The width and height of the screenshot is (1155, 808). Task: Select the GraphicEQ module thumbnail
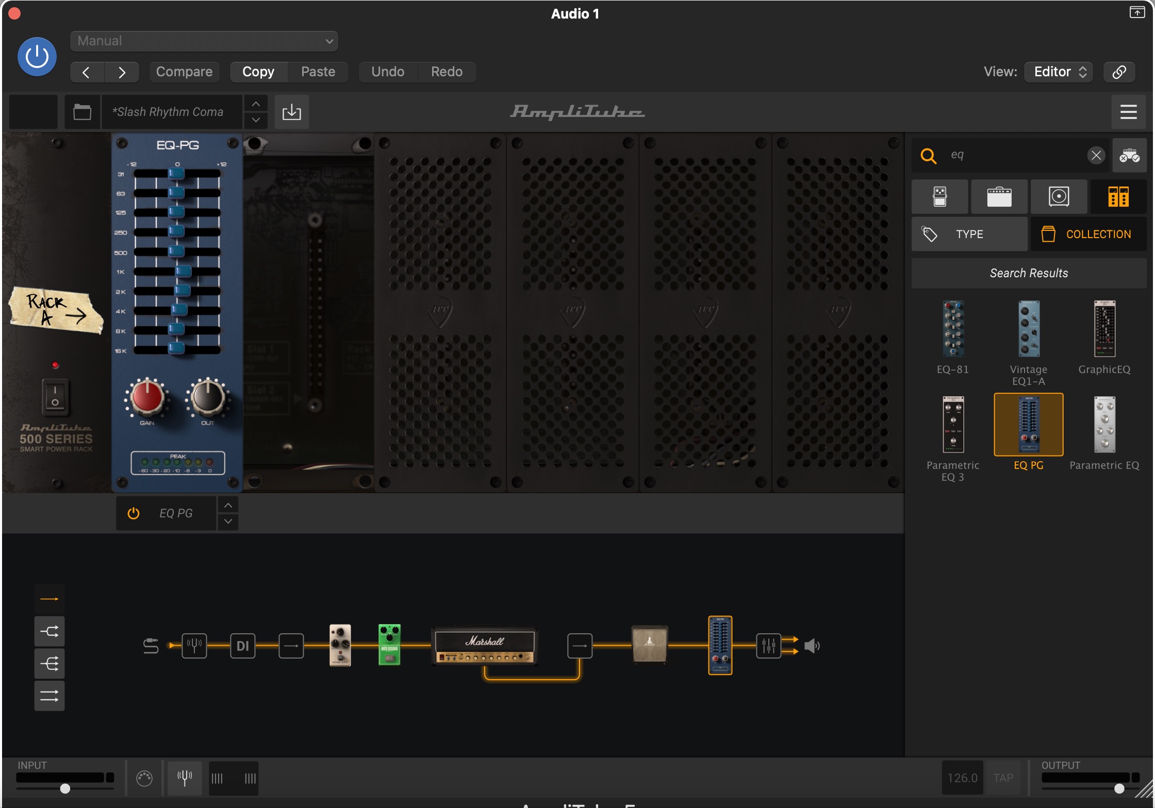click(1104, 329)
